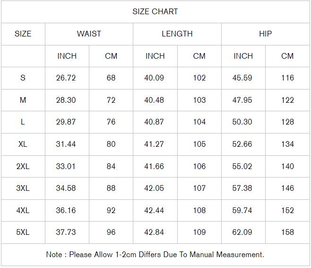This screenshot has width=311, height=268.
Task: Click the 5XL size row label
Action: [x=23, y=232]
